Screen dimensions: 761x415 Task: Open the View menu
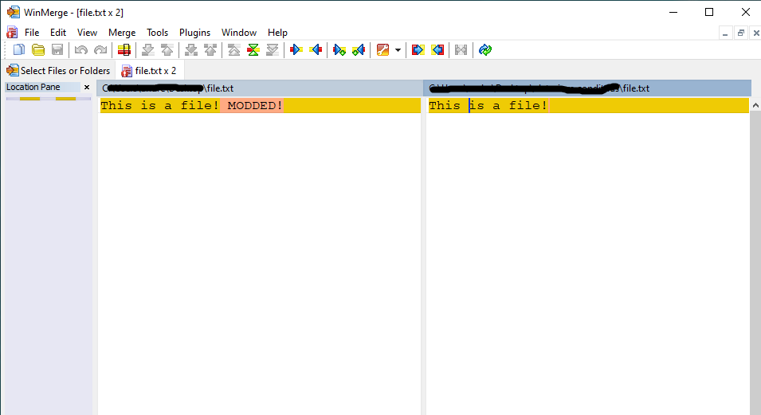tap(87, 33)
